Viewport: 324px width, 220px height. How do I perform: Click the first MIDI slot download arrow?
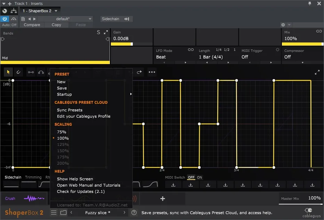(173, 185)
